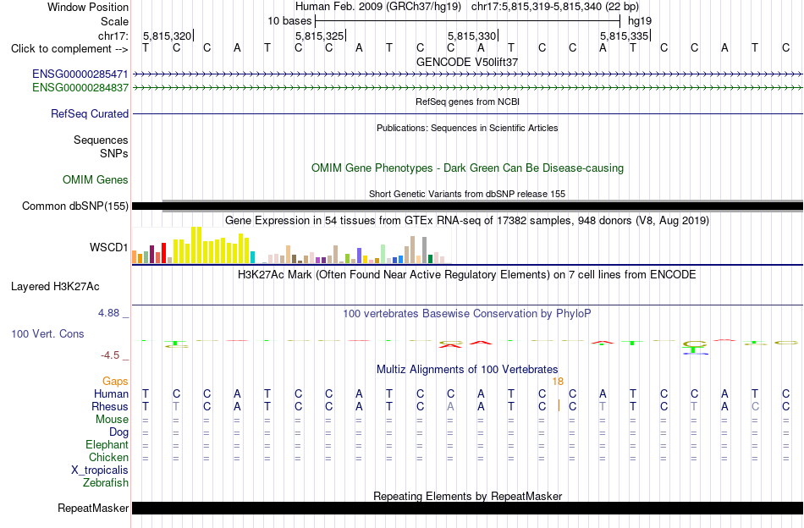Click the Mouse species label
The image size is (804, 528).
click(x=112, y=420)
